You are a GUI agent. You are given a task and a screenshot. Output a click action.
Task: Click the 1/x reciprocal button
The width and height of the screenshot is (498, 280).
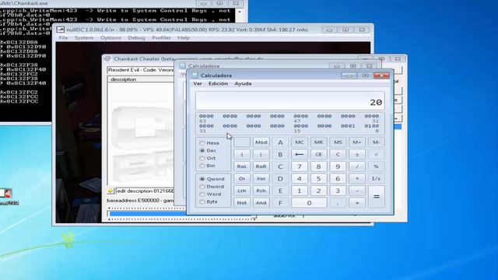pyautogui.click(x=376, y=178)
